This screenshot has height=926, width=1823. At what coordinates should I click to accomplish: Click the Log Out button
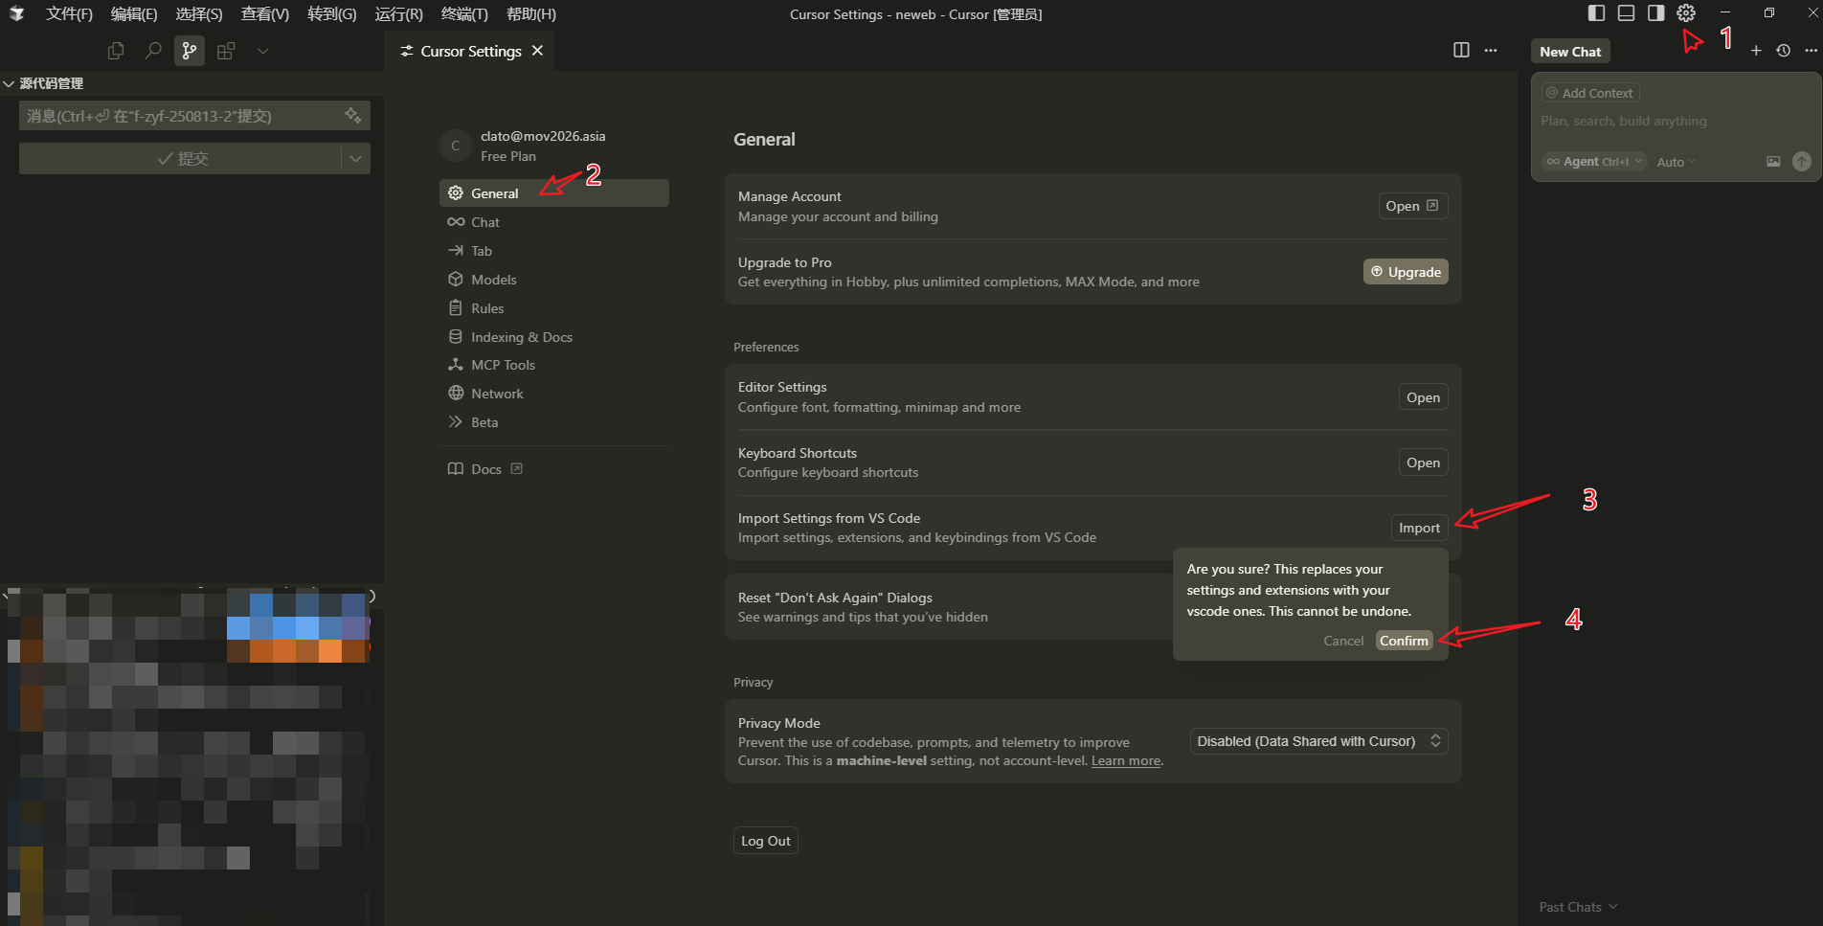(766, 841)
